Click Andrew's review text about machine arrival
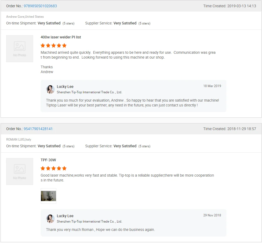Image resolution: width=262 pixels, height=243 pixels. click(128, 55)
